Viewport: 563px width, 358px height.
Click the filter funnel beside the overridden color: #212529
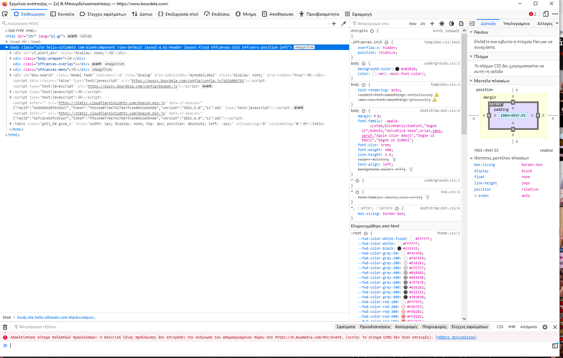394,160
